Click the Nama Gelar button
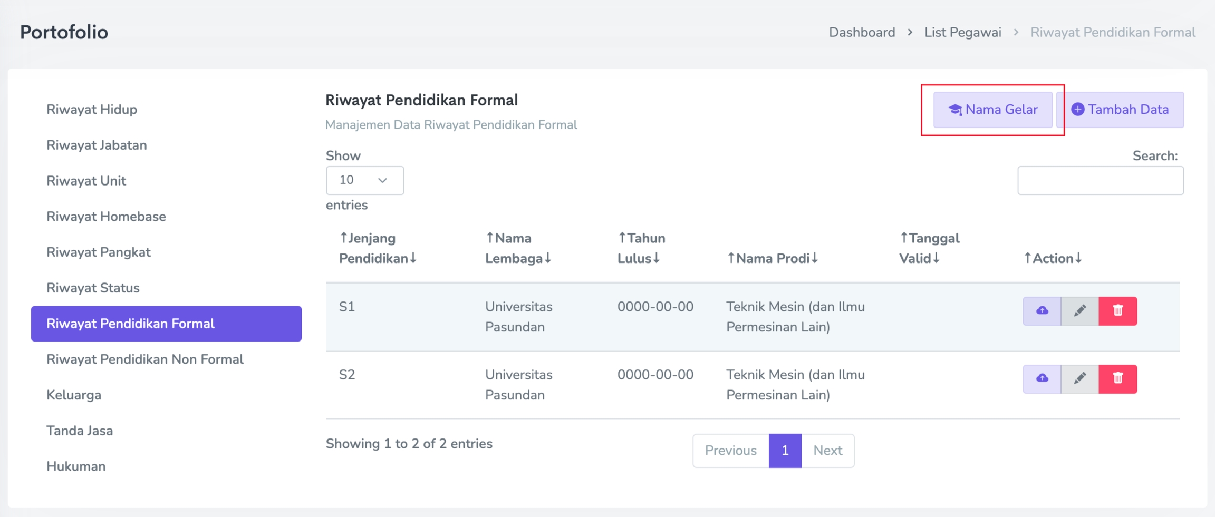The height and width of the screenshot is (517, 1215). click(992, 110)
